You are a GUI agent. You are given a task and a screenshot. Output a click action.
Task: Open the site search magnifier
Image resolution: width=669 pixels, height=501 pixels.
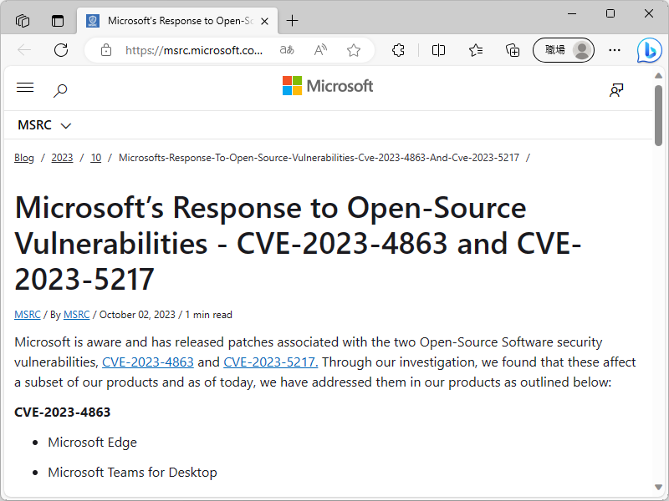pyautogui.click(x=60, y=90)
